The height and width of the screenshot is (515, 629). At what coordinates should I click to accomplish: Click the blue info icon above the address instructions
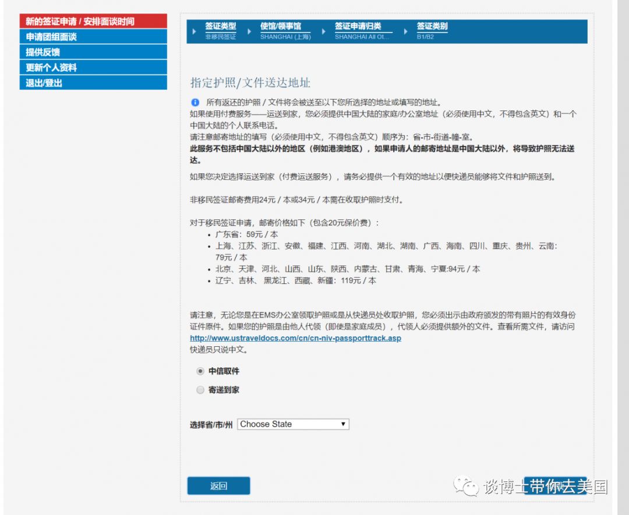[195, 102]
